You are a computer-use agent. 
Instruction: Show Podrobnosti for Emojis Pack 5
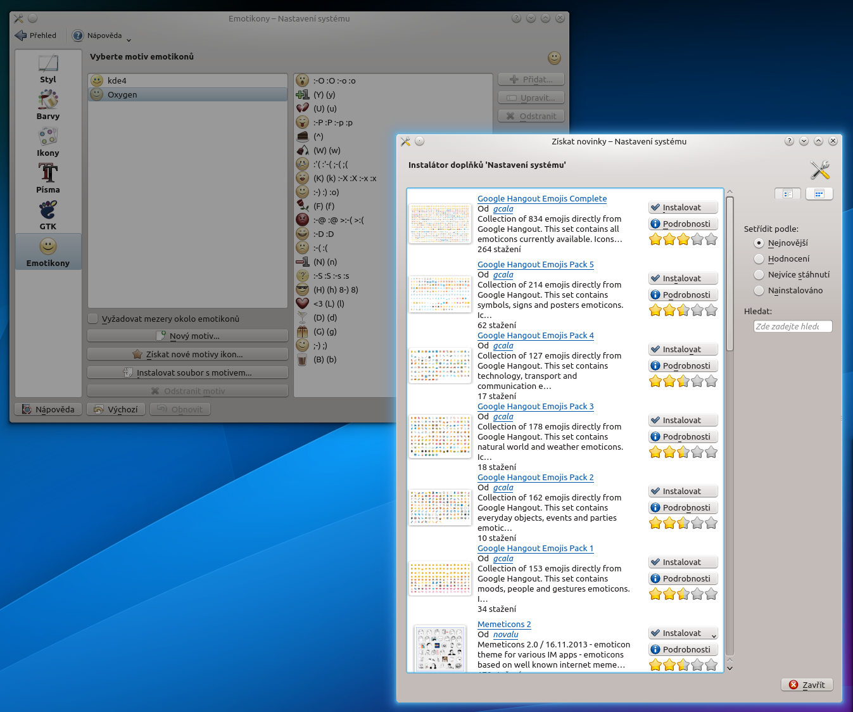pos(683,295)
